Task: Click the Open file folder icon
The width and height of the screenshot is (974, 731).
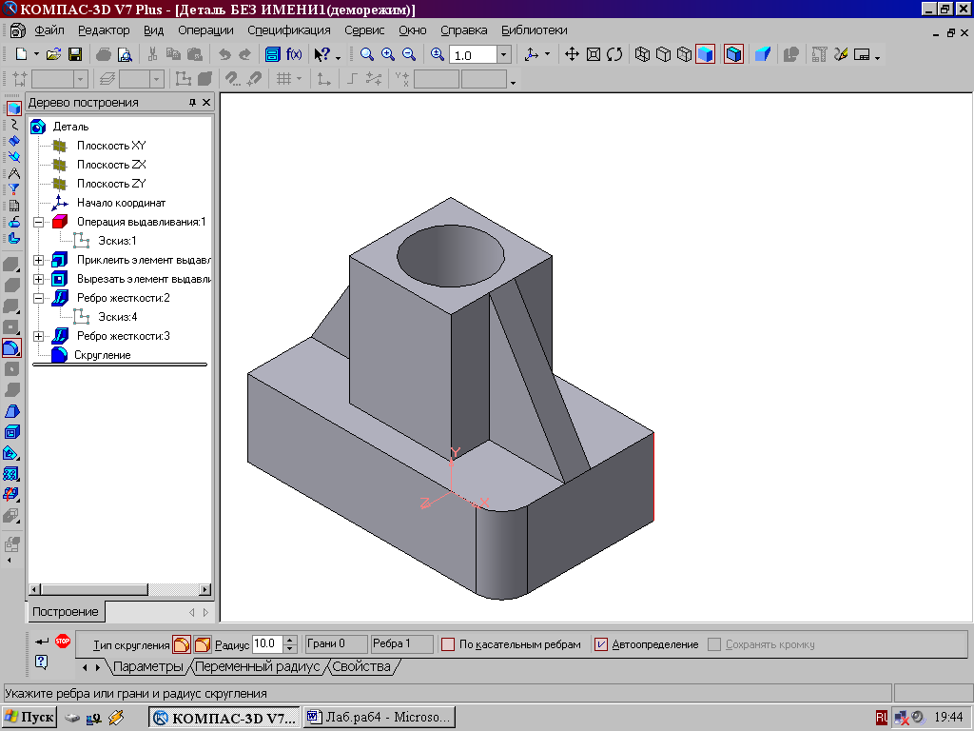Action: (x=53, y=54)
